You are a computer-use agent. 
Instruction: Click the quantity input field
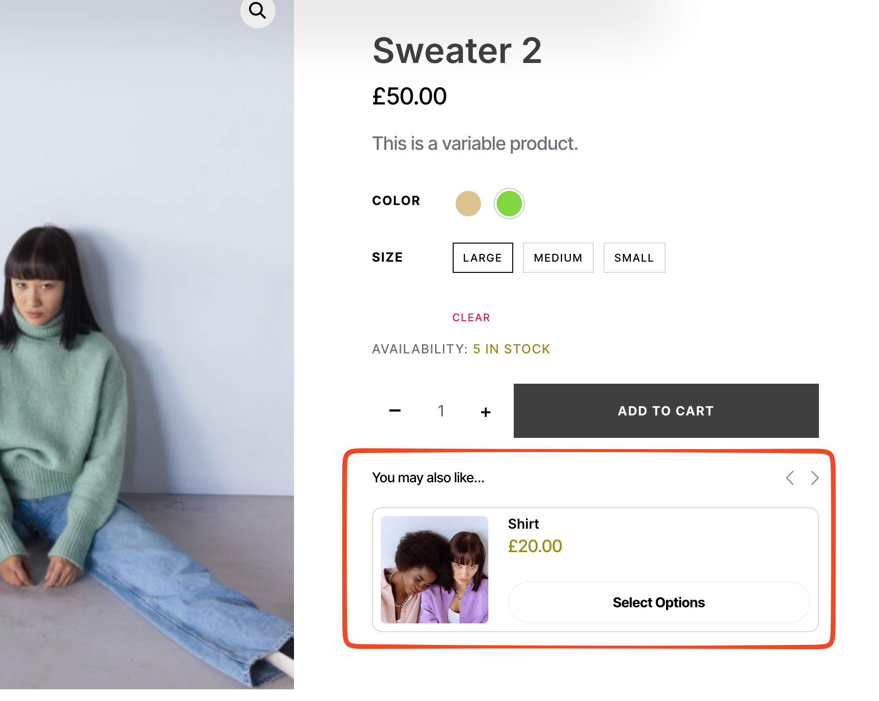441,411
